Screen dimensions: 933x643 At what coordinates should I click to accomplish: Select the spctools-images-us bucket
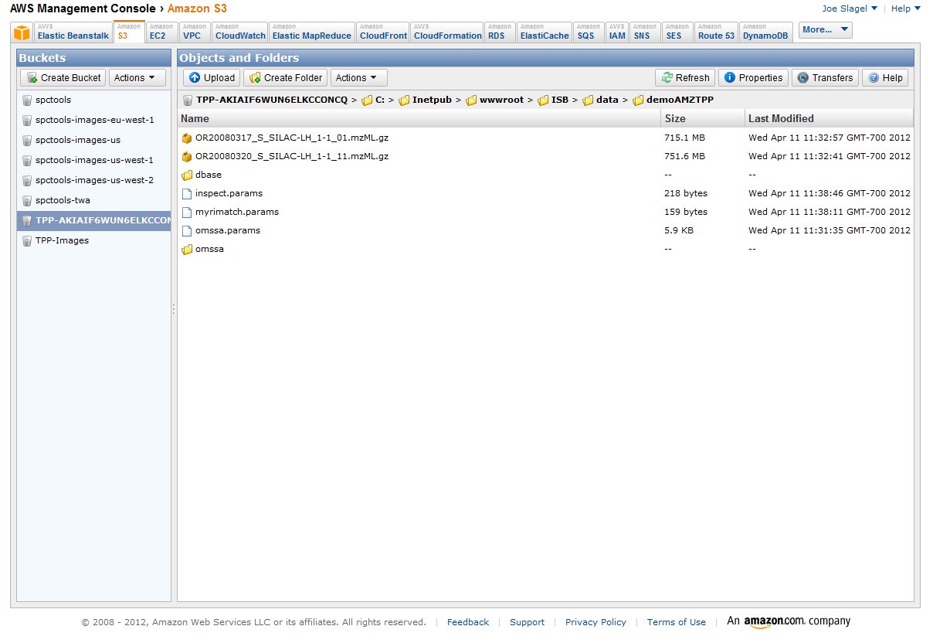[94, 140]
